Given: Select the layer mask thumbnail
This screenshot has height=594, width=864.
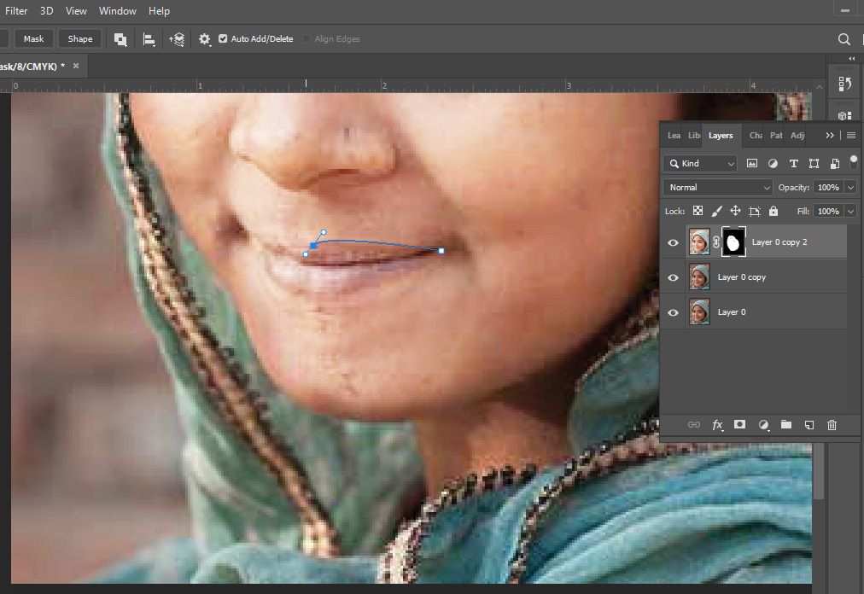Looking at the screenshot, I should click(x=733, y=242).
